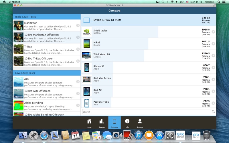This screenshot has width=229, height=143.
Task: Open the GFXBench menu in menu bar
Action: [x=14, y=2]
